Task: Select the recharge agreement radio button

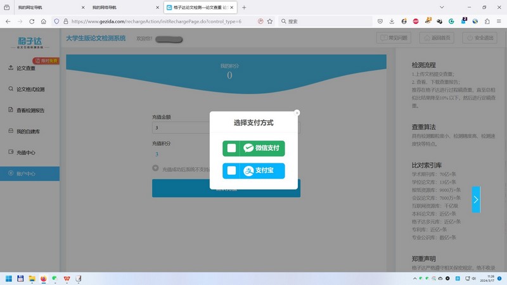Action: 156,168
